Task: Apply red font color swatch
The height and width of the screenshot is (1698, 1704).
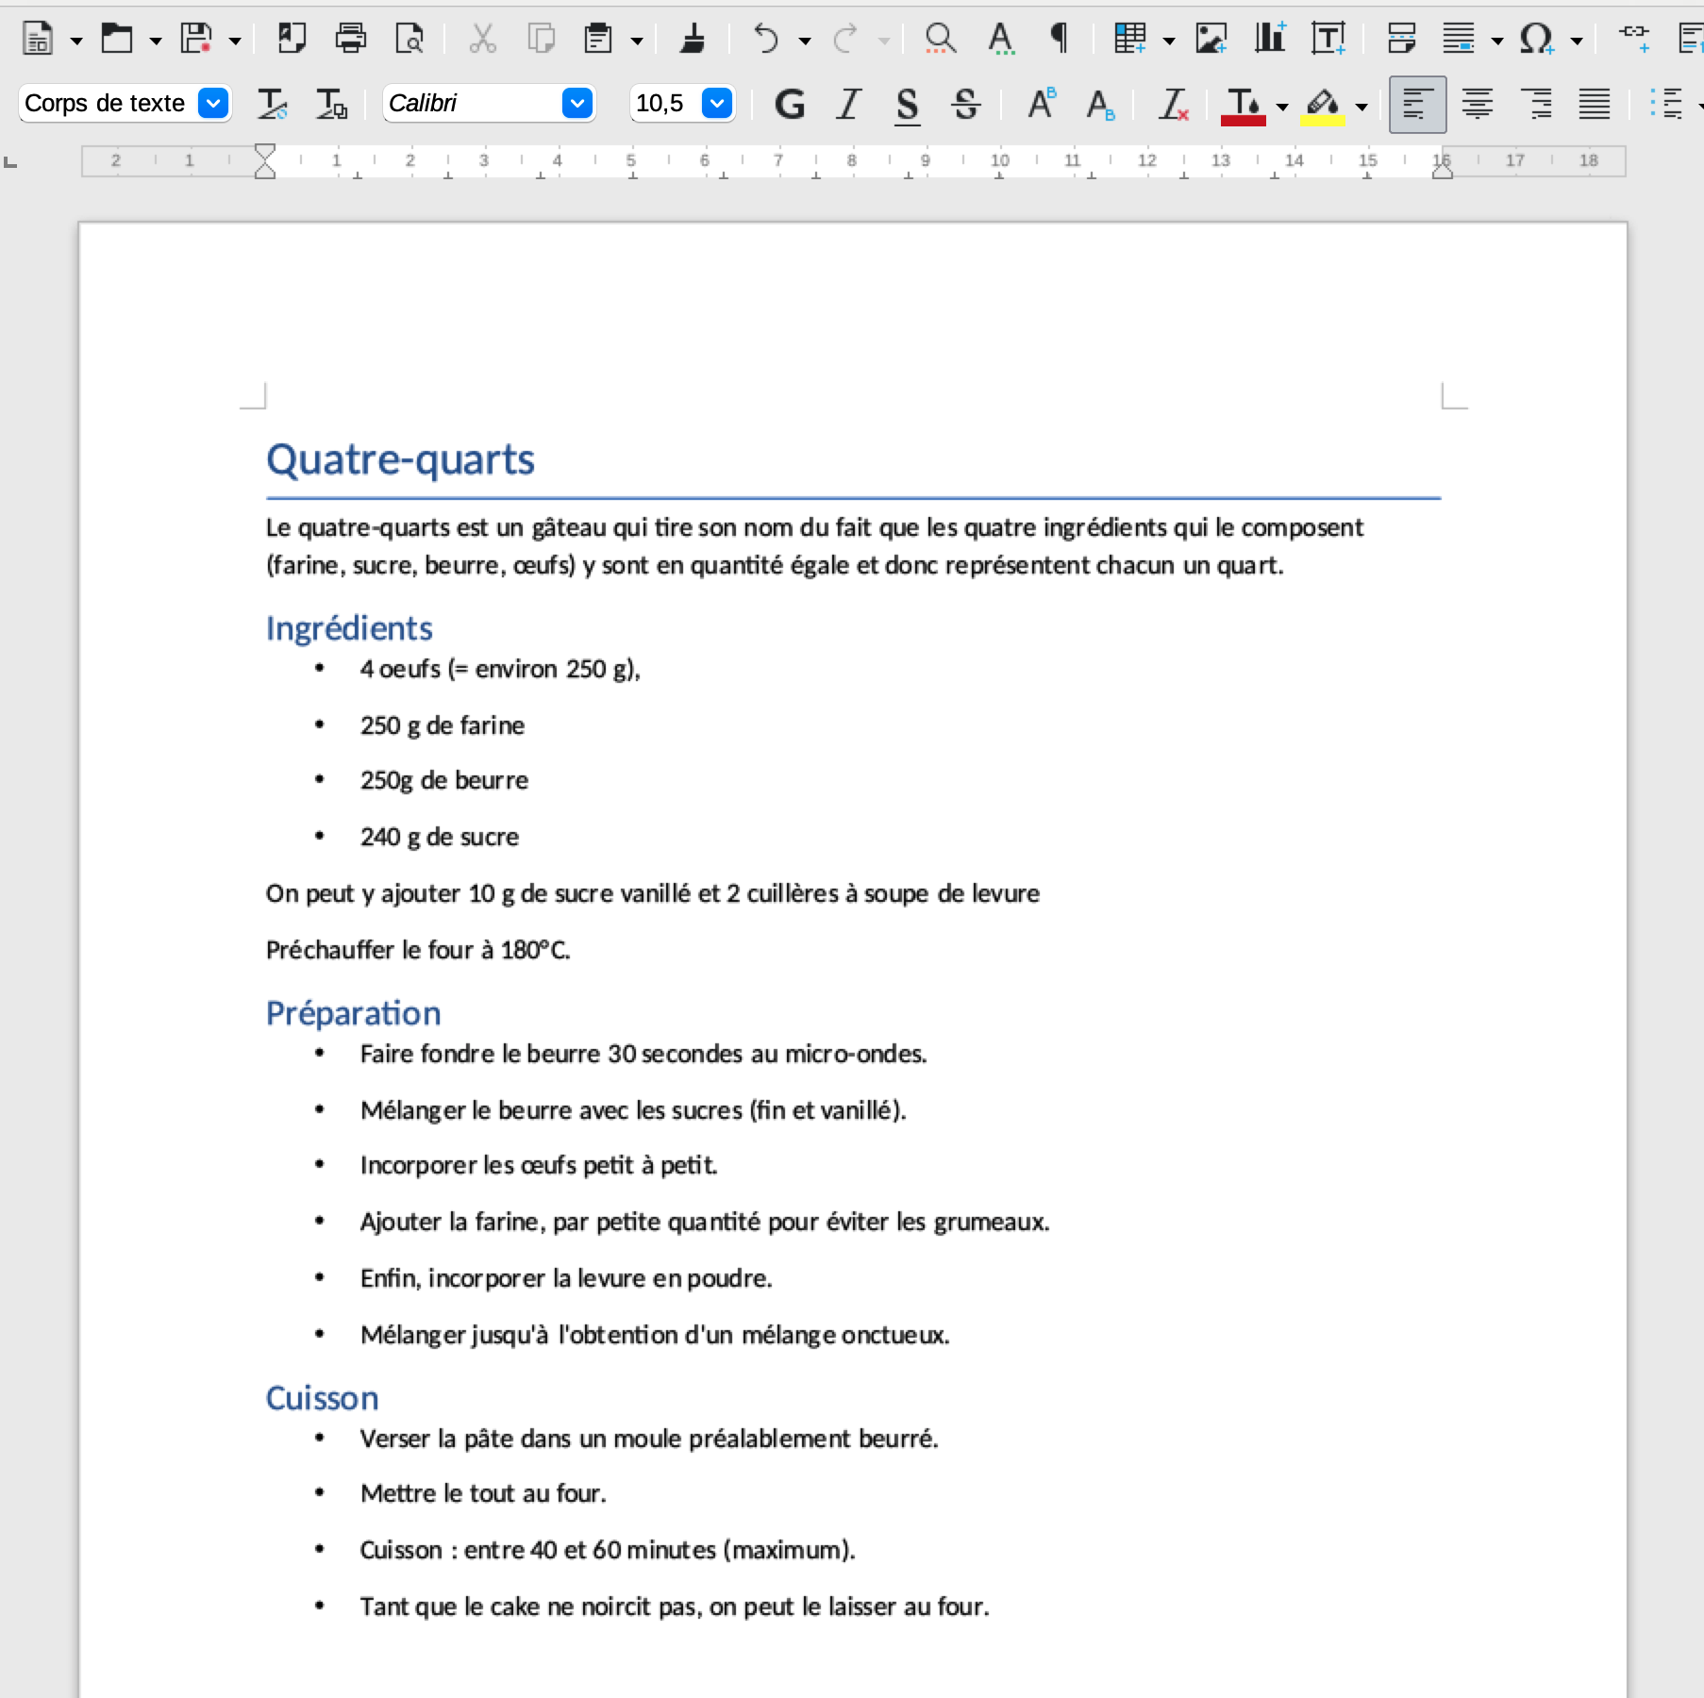Action: (1244, 106)
